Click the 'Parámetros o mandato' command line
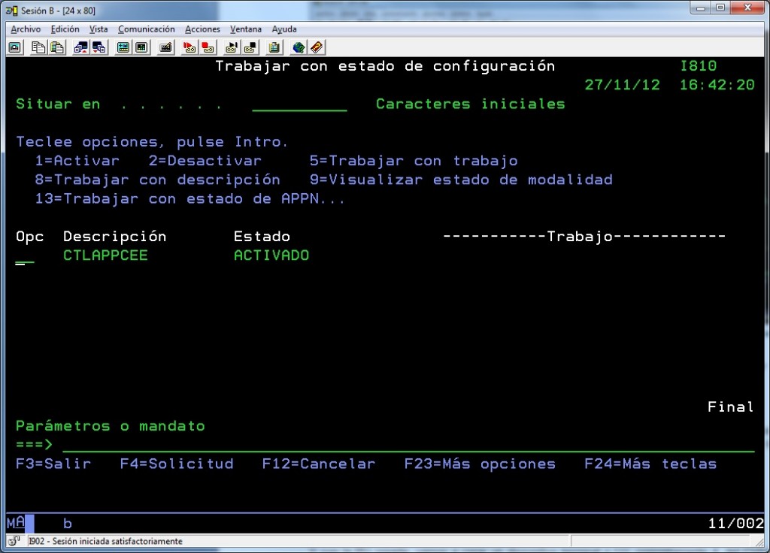This screenshot has width=770, height=553. point(408,445)
